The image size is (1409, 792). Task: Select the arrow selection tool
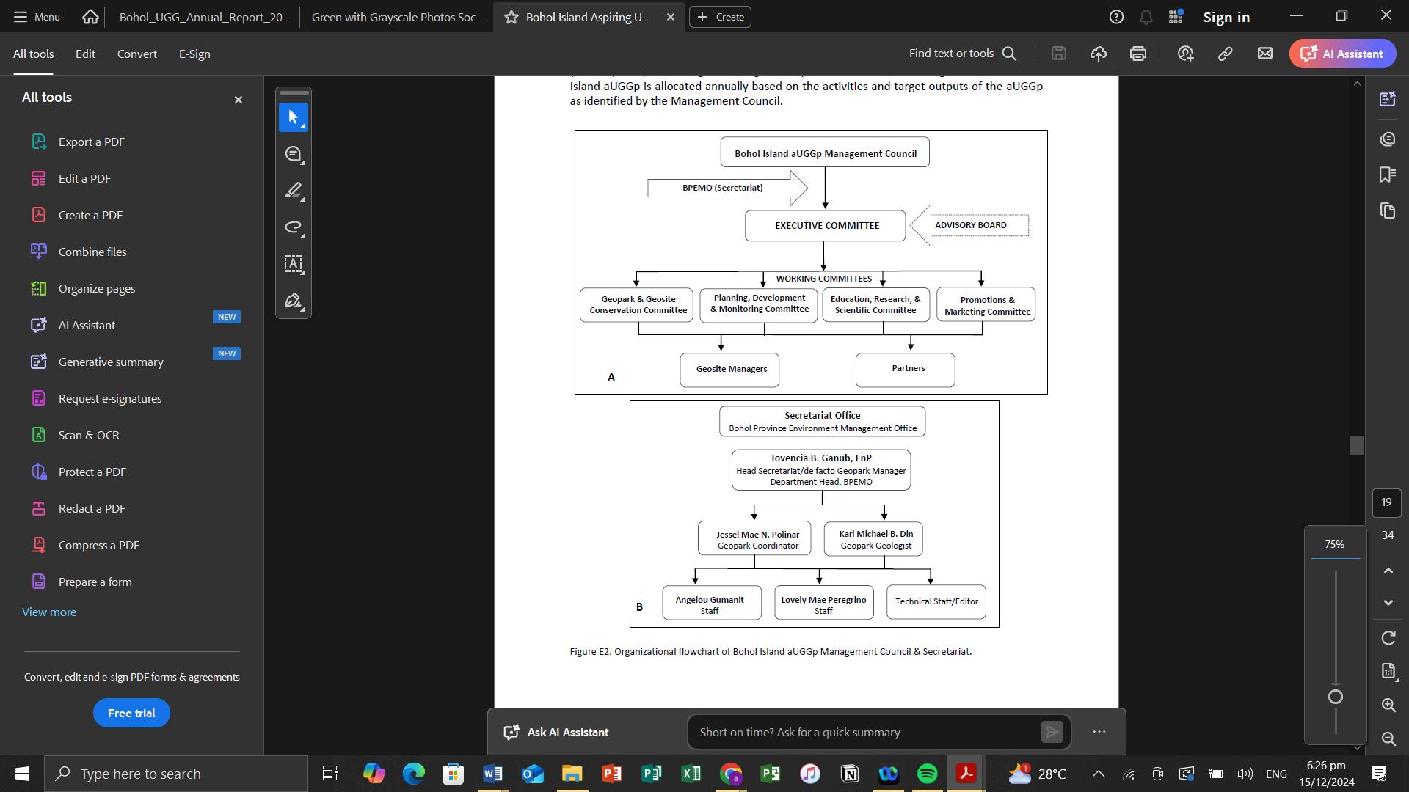coord(293,117)
